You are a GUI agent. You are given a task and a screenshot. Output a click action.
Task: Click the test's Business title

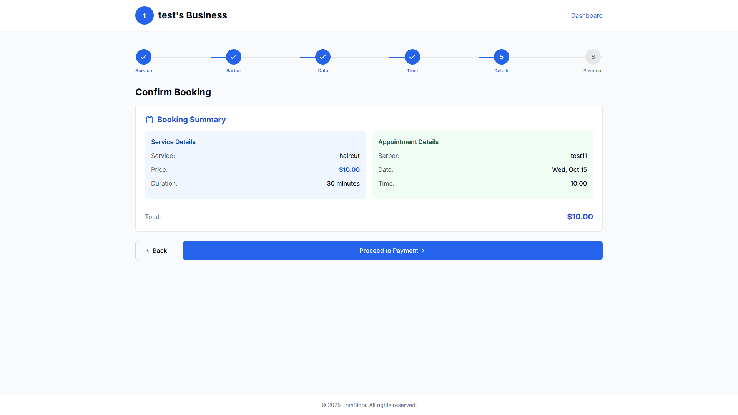coord(193,15)
